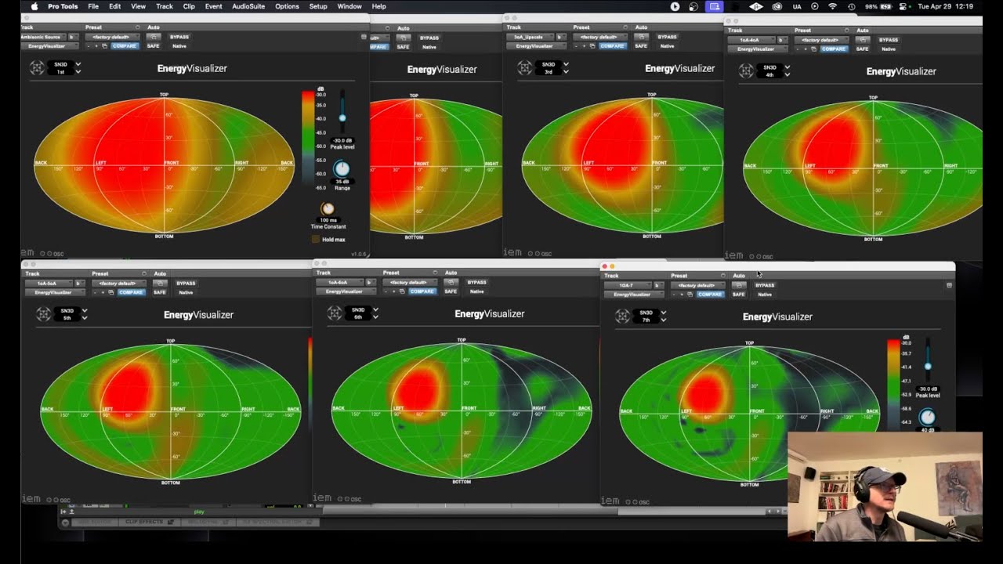Screen dimensions: 1003x564
Task: Click the UA menu bar icon
Action: 797,6
